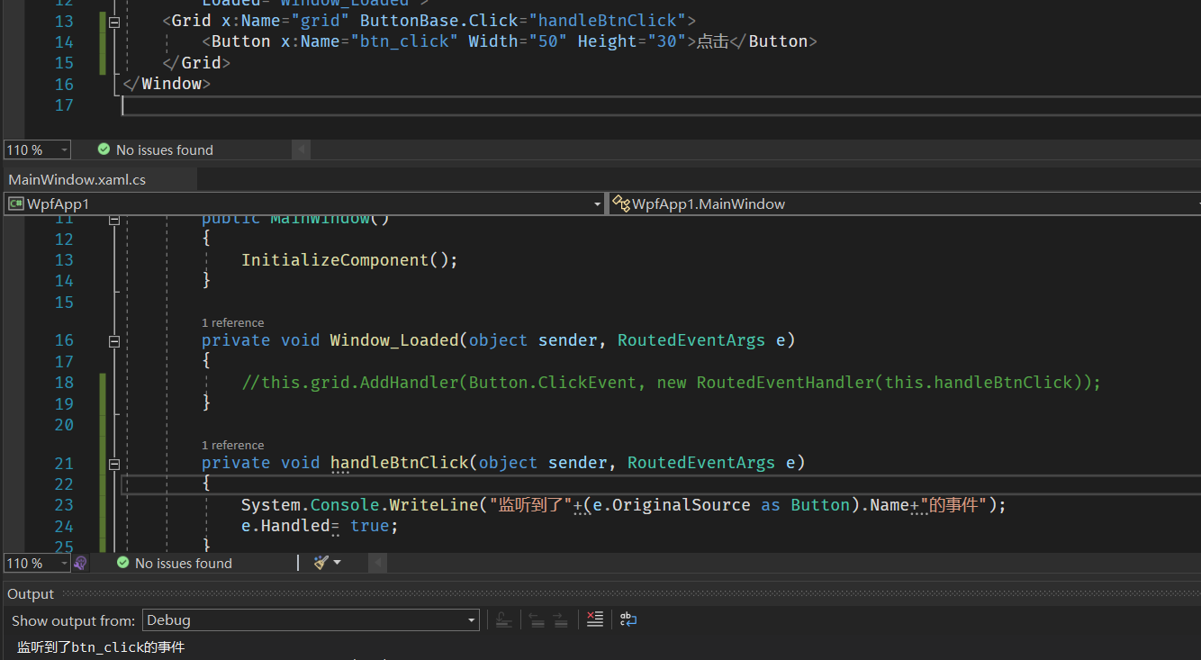Click the closing </Grid> tag
Image resolution: width=1201 pixels, height=660 pixels.
[x=197, y=63]
